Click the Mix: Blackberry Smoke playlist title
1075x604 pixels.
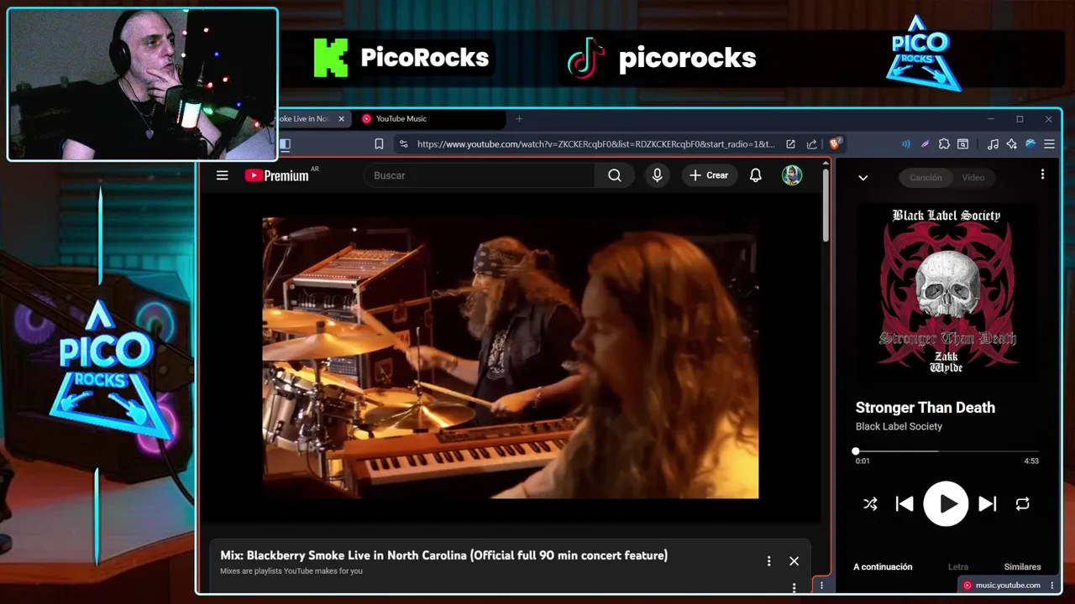point(443,555)
